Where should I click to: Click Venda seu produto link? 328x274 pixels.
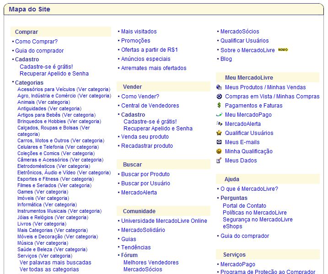[x=145, y=137]
